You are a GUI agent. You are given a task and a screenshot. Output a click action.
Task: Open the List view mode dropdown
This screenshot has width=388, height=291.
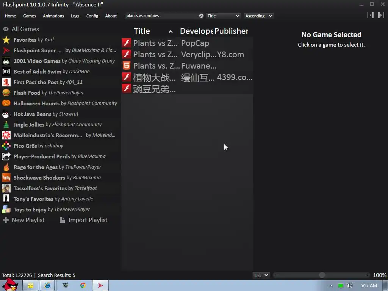point(261,275)
